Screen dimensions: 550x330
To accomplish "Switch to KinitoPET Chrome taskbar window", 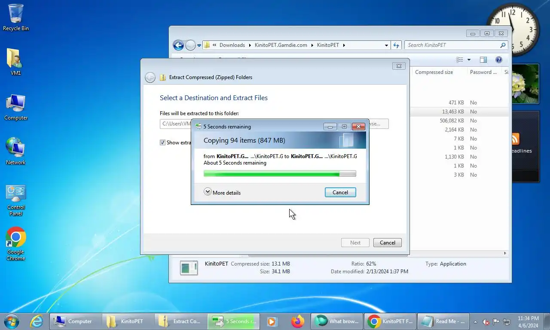I will [x=390, y=321].
